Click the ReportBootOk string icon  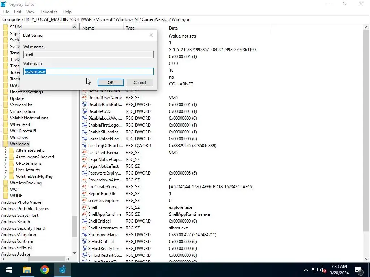85,193
